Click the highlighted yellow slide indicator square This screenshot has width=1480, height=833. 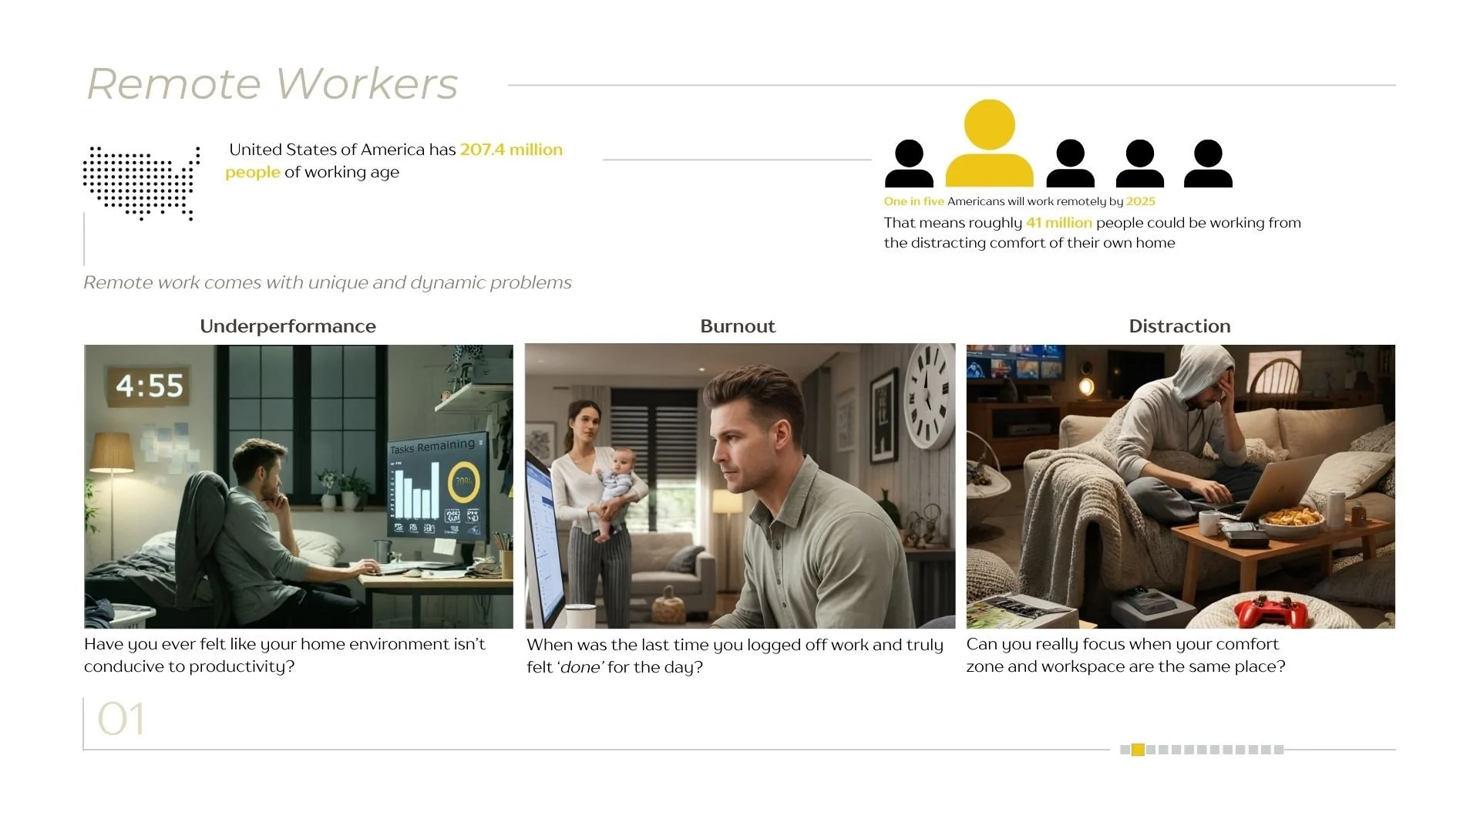point(1138,750)
